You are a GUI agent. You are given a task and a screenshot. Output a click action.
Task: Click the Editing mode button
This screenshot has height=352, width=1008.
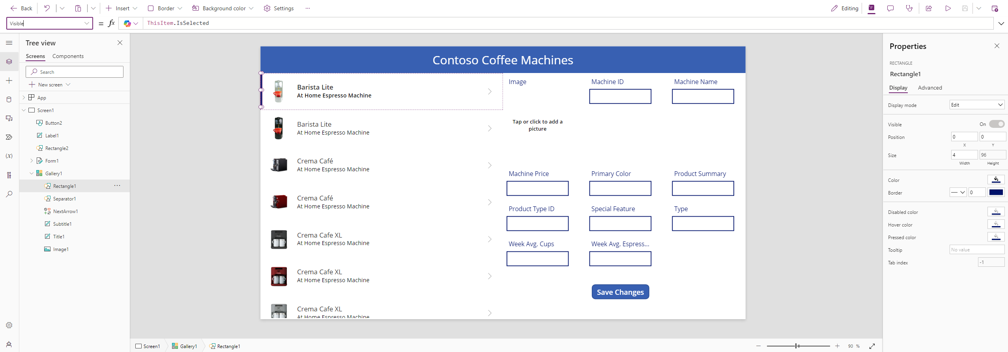(844, 8)
